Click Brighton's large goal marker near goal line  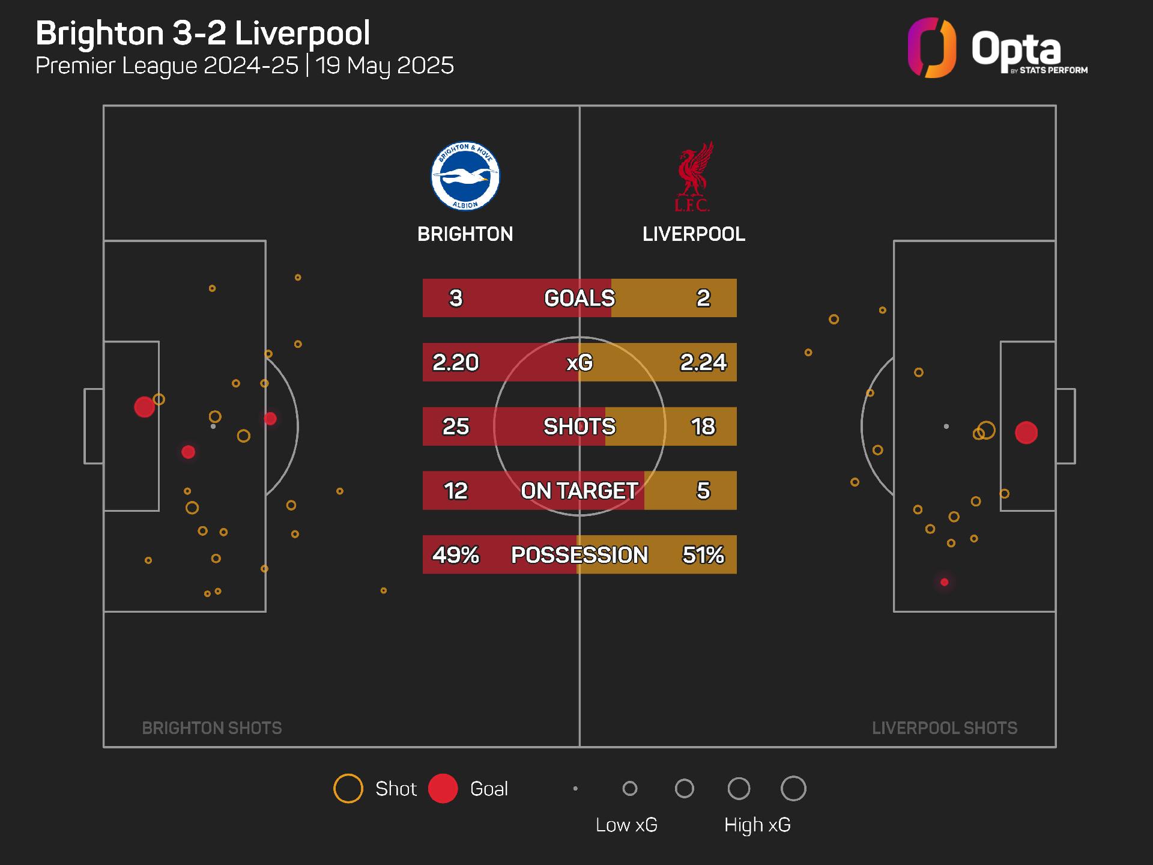coord(144,407)
